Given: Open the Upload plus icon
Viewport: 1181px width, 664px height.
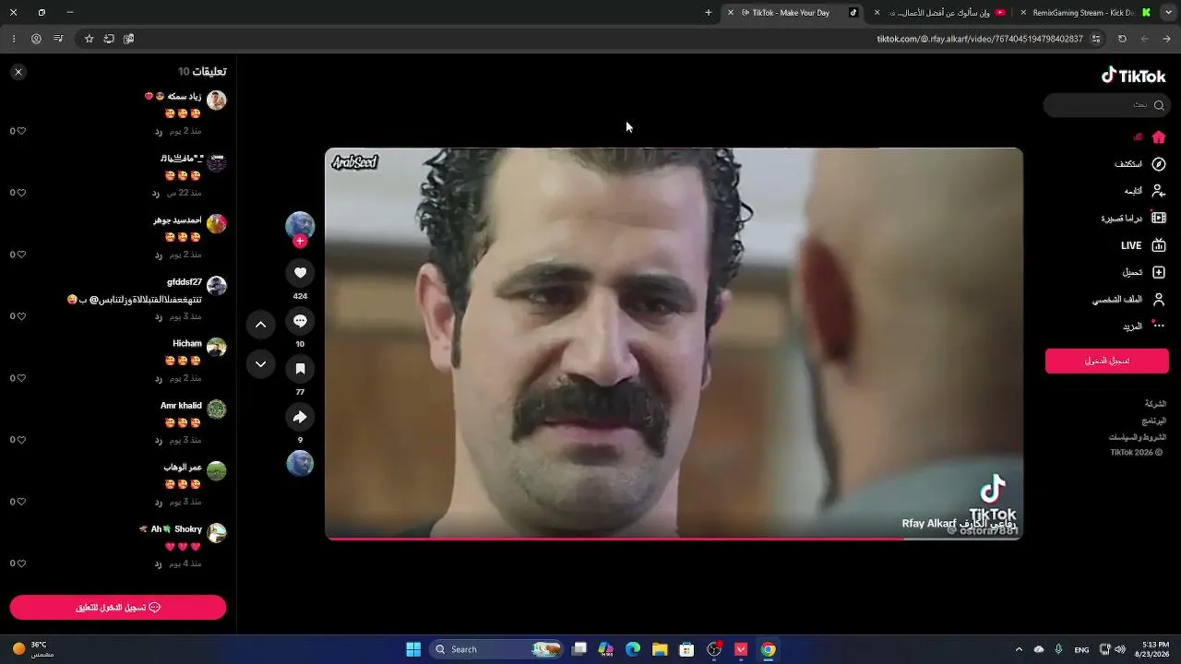Looking at the screenshot, I should pyautogui.click(x=1159, y=272).
